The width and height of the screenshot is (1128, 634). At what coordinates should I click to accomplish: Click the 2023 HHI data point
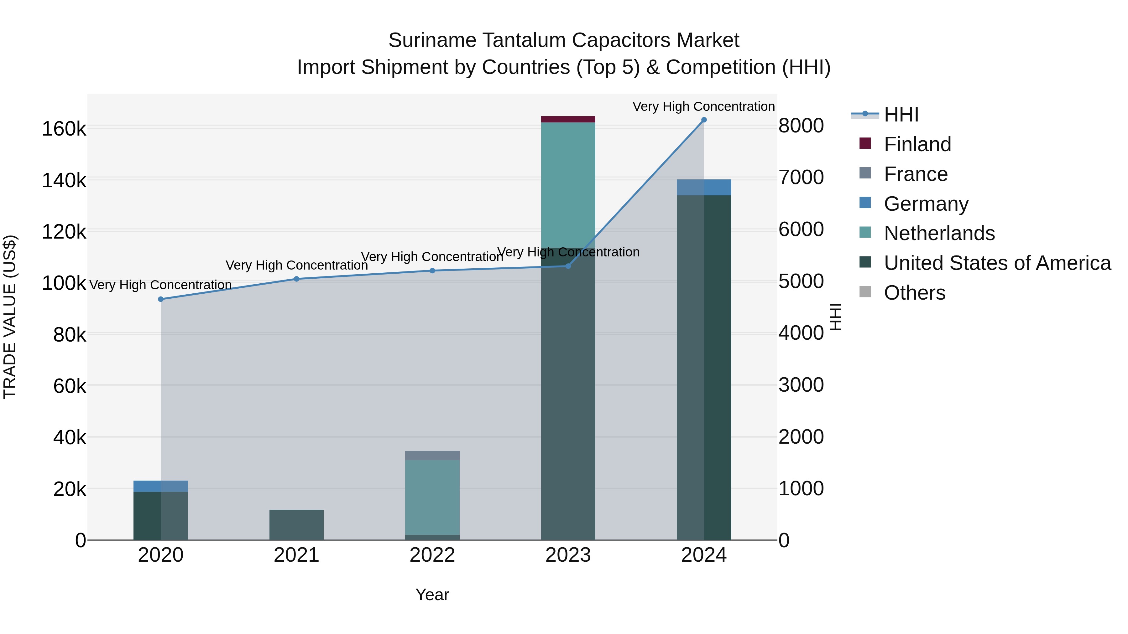point(568,266)
